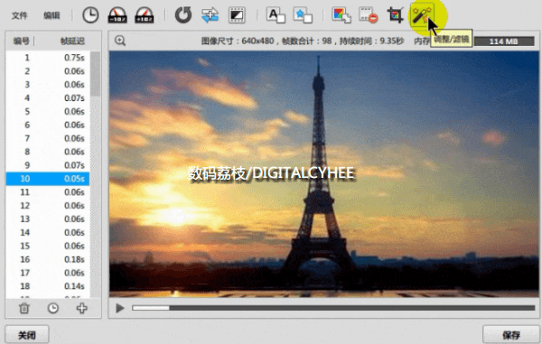Select frame 13 in the list
542x344 pixels.
coord(48,219)
